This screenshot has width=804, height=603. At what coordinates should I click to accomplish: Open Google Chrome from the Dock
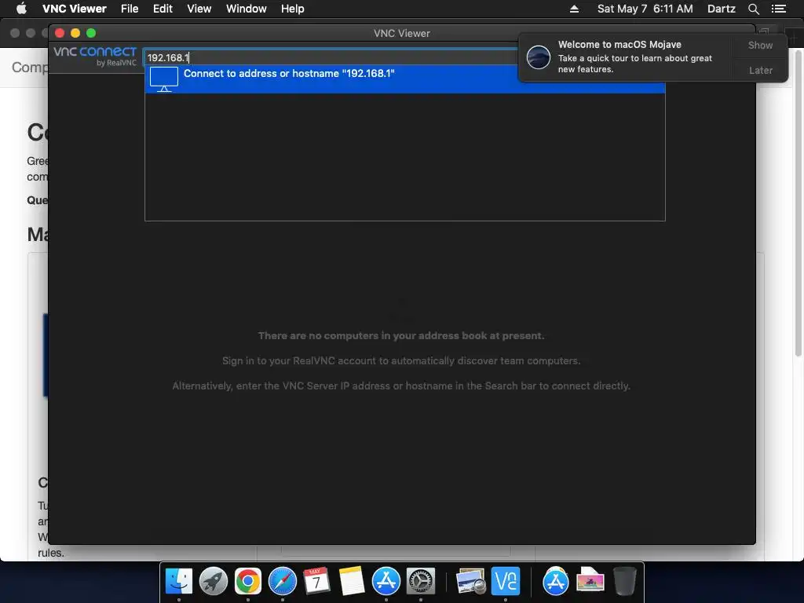click(x=247, y=582)
